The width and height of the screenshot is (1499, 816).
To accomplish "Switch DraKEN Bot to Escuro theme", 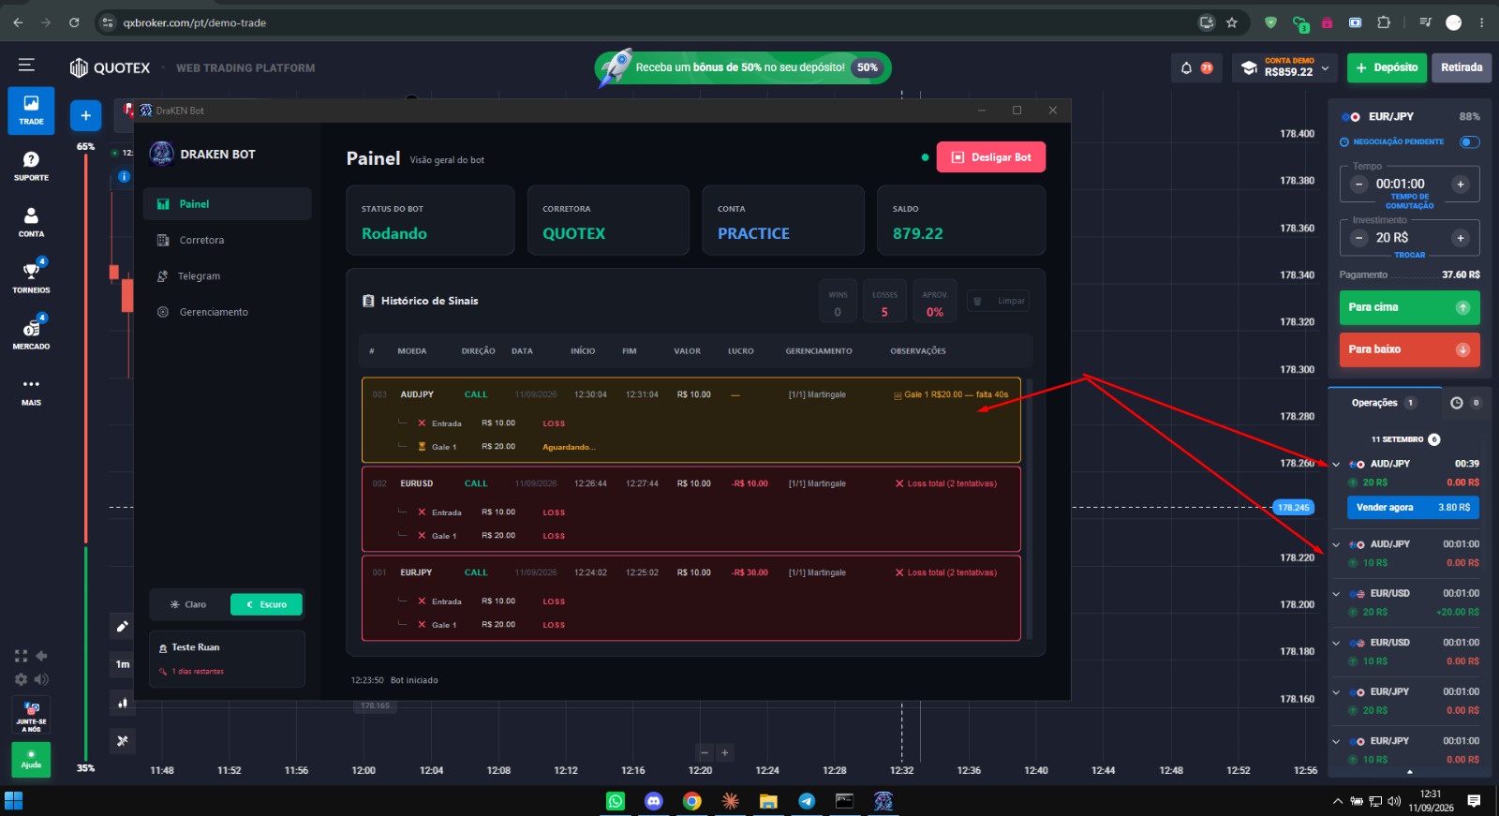I will (x=267, y=604).
